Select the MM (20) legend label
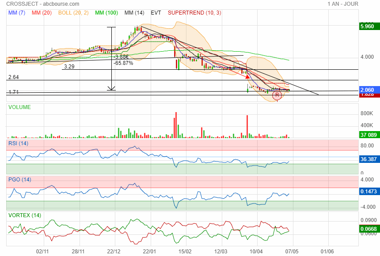The image size is (380, 256). pos(42,13)
